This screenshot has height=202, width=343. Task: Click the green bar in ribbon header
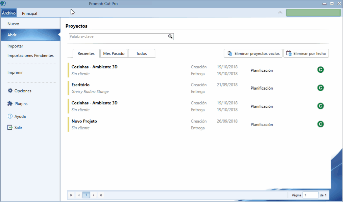(x=313, y=13)
